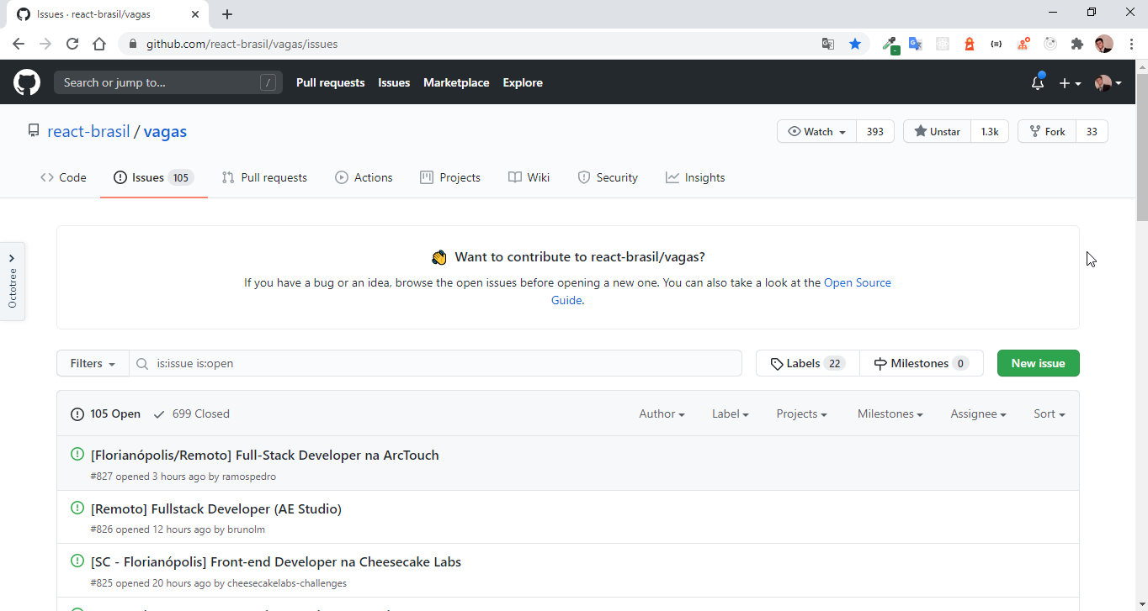The height and width of the screenshot is (611, 1148).
Task: Click the GitHub Octocat logo
Action: tap(27, 82)
